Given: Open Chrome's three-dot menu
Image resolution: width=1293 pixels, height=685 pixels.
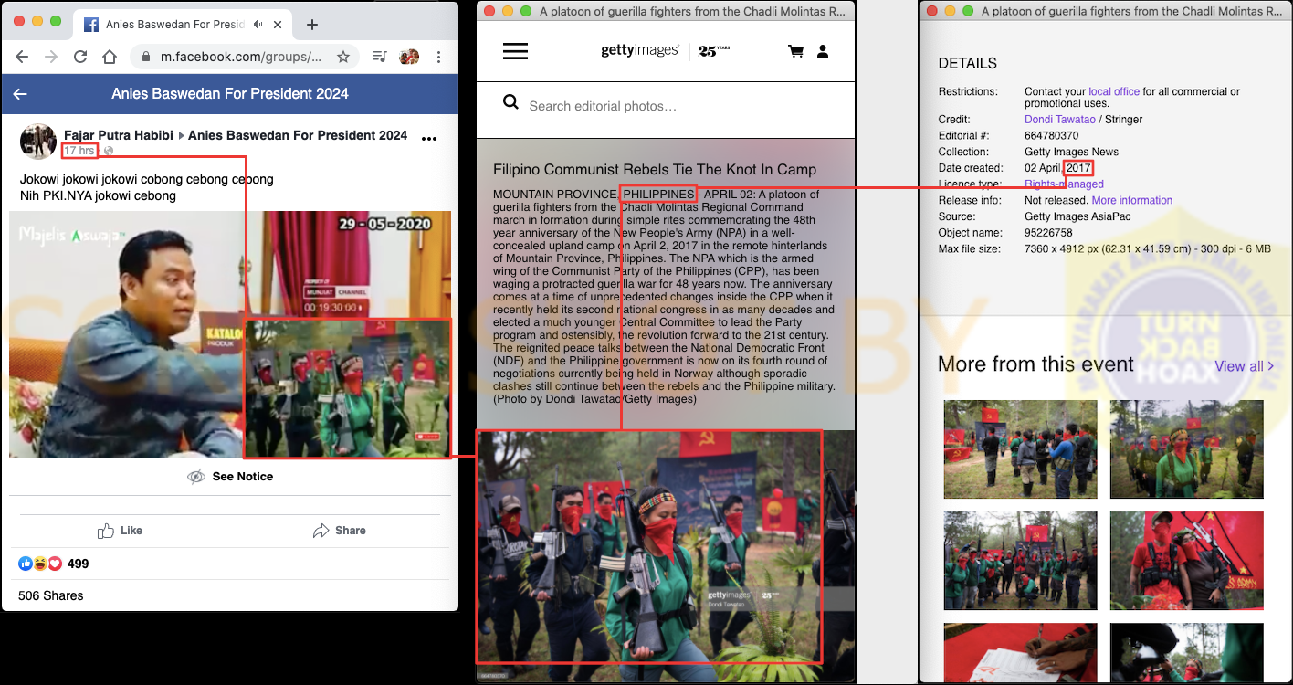Looking at the screenshot, I should tap(439, 57).
